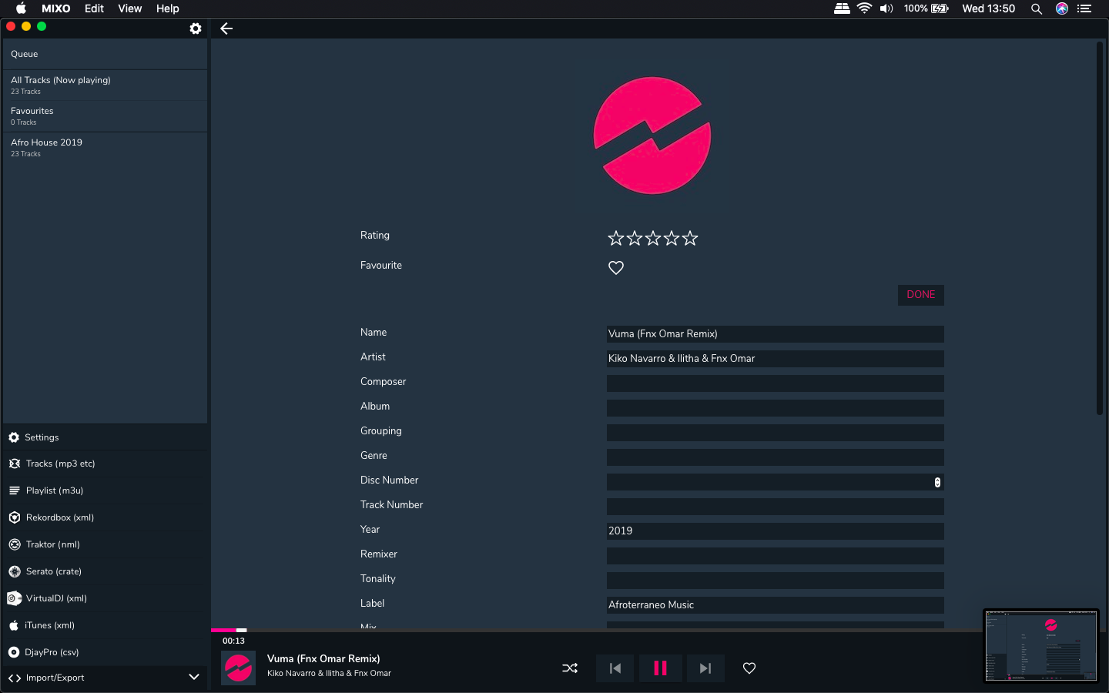This screenshot has width=1109, height=693.
Task: Pause the current track
Action: pos(660,668)
